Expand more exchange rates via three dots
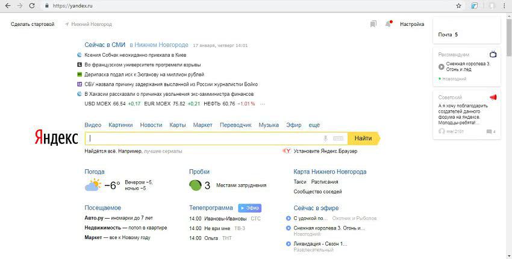 pyautogui.click(x=261, y=104)
